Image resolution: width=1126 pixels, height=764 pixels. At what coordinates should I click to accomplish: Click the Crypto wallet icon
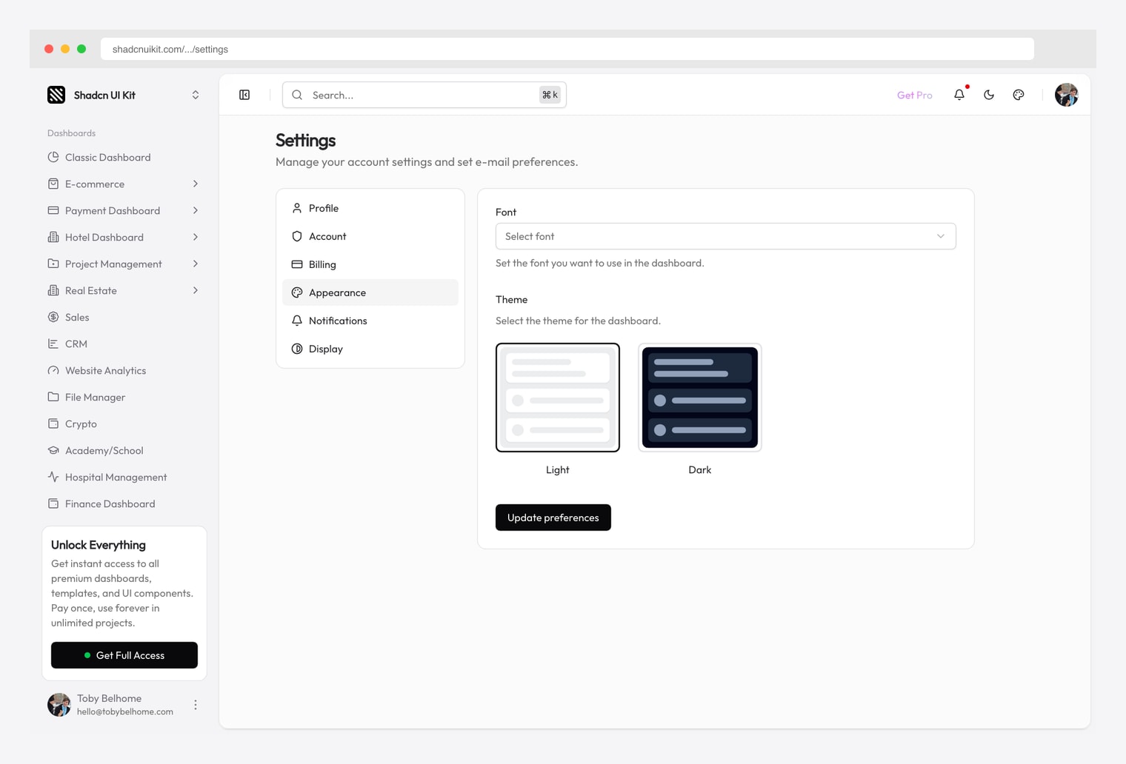pos(53,423)
